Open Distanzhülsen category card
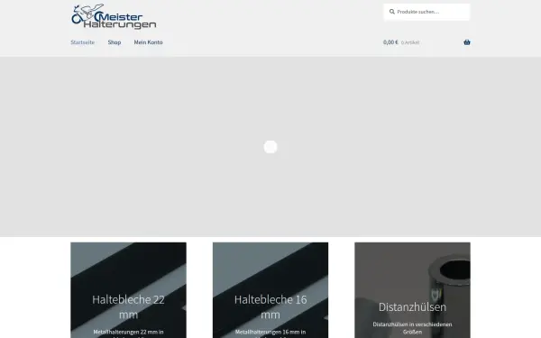The width and height of the screenshot is (541, 338). click(412, 290)
